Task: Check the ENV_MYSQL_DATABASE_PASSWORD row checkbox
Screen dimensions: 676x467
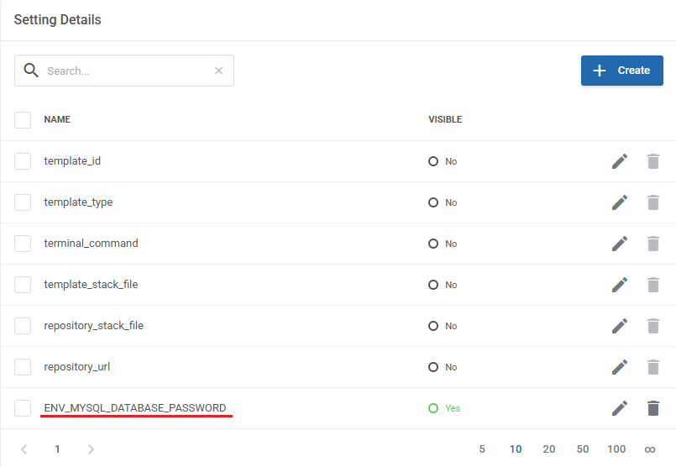Action: click(23, 408)
